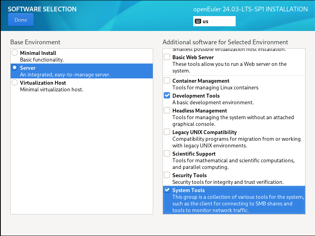The image size is (315, 236).
Task: Enable the Scientific Support checkbox
Action: pyautogui.click(x=167, y=153)
